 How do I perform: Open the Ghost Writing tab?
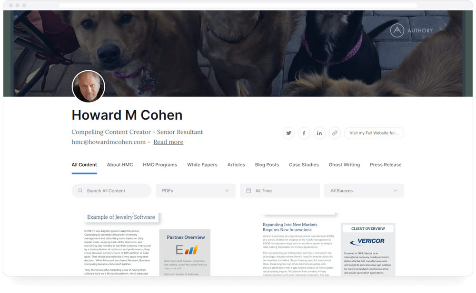pos(344,165)
